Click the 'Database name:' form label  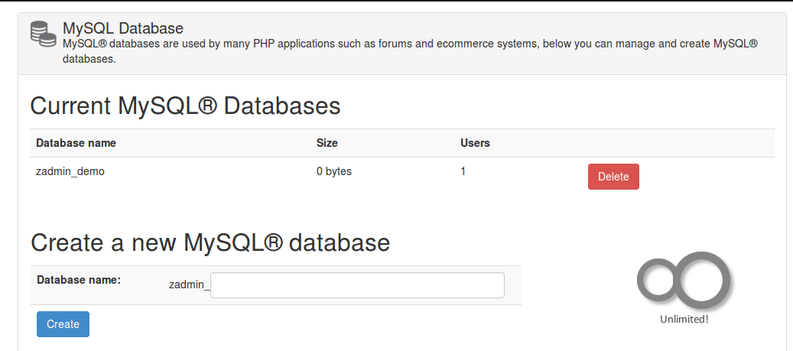tap(79, 280)
